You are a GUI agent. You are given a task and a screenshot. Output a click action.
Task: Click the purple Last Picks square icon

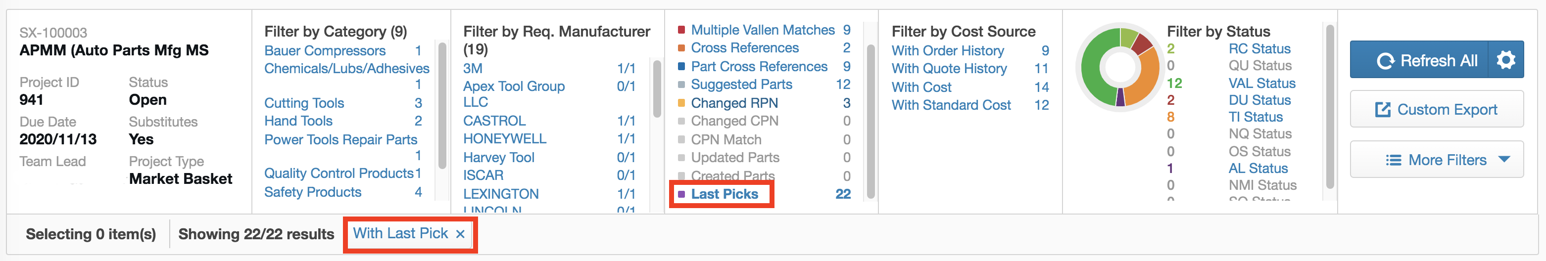pyautogui.click(x=681, y=194)
